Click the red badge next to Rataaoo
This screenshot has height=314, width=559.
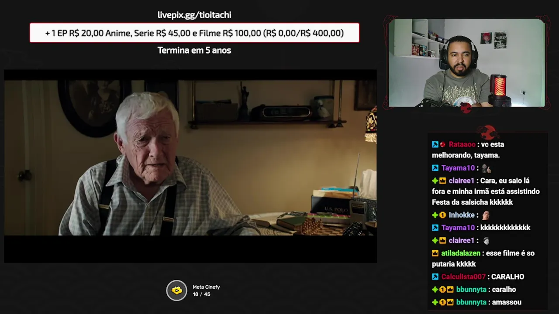442,144
